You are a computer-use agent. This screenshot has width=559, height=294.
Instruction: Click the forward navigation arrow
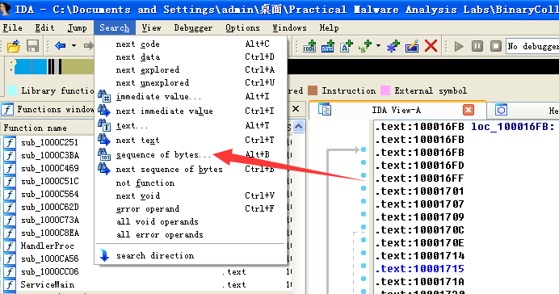point(88,45)
